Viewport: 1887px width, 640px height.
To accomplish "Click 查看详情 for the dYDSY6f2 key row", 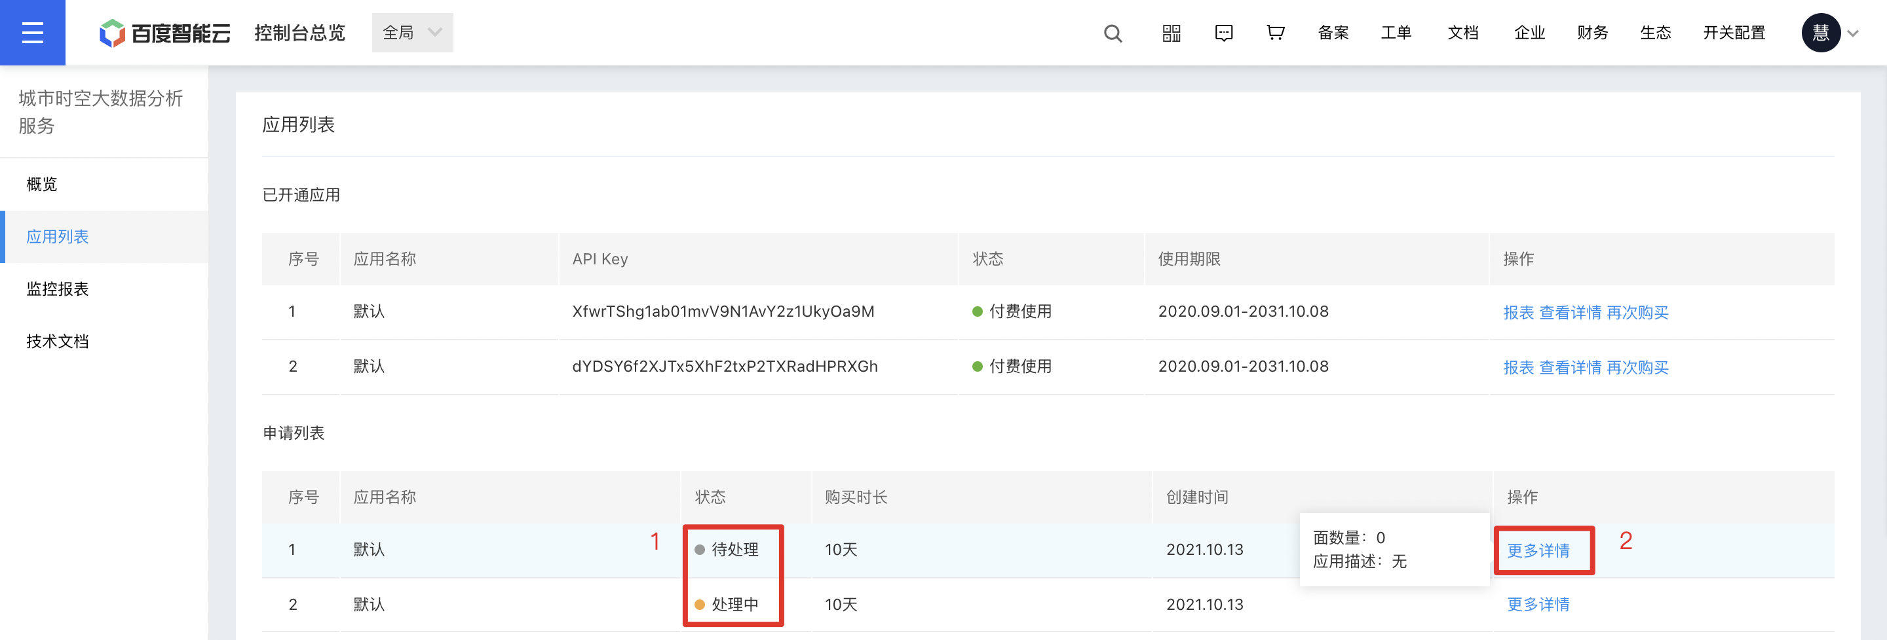I will 1570,367.
